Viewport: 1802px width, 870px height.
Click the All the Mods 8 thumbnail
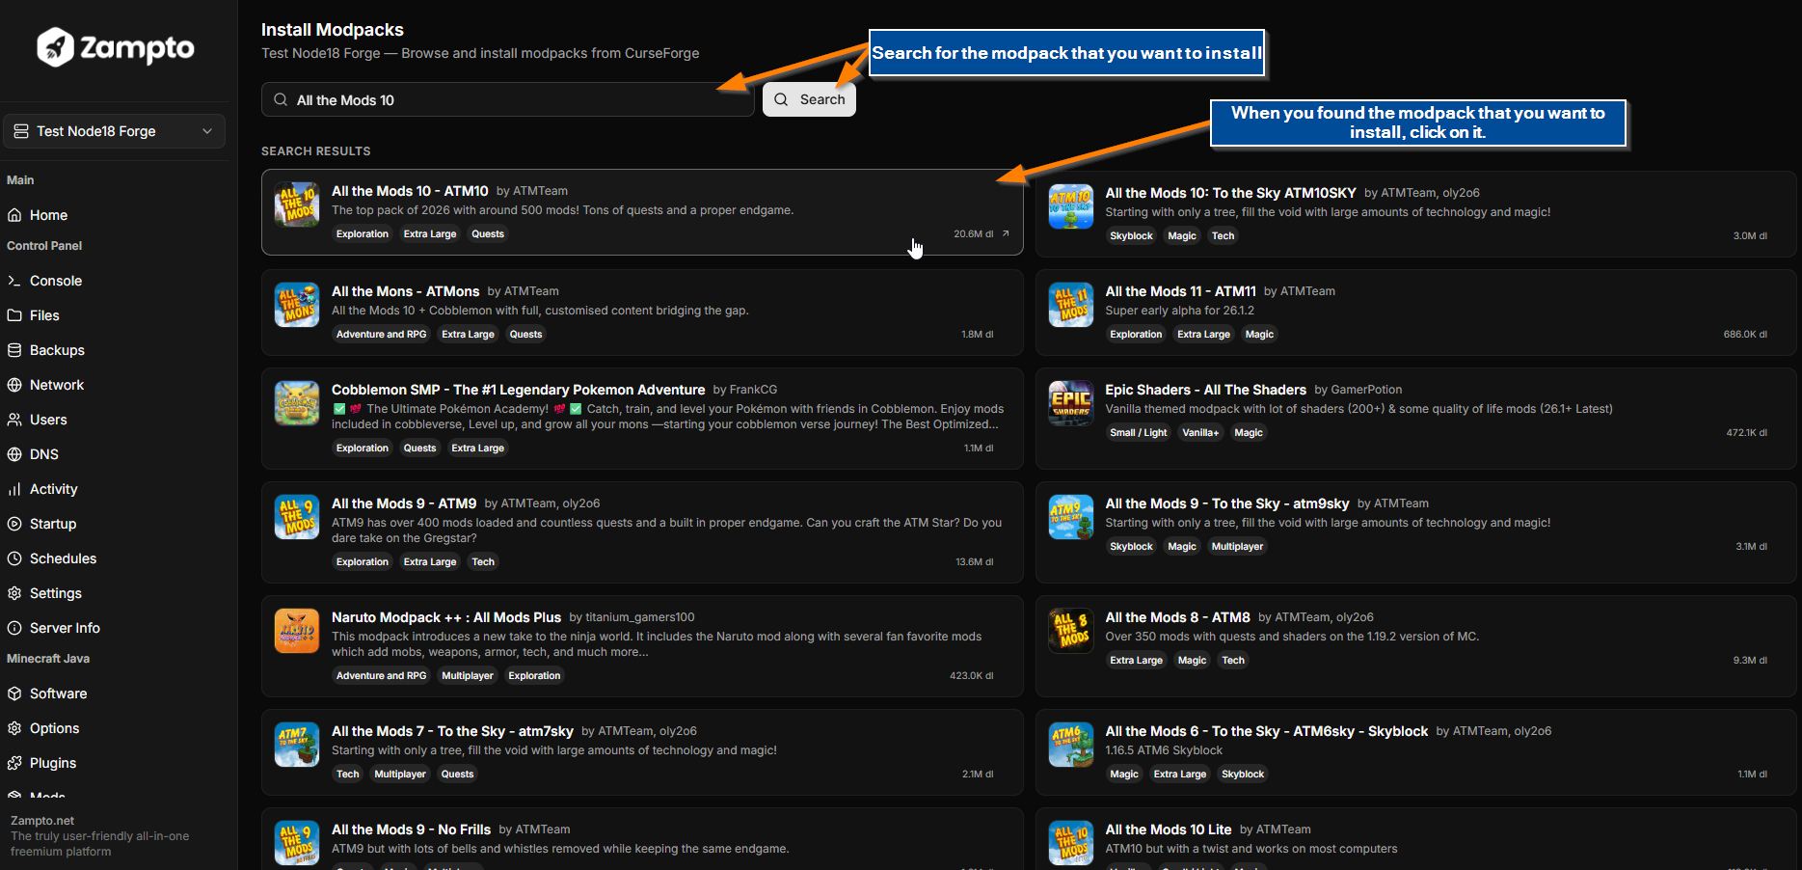pyautogui.click(x=1070, y=631)
